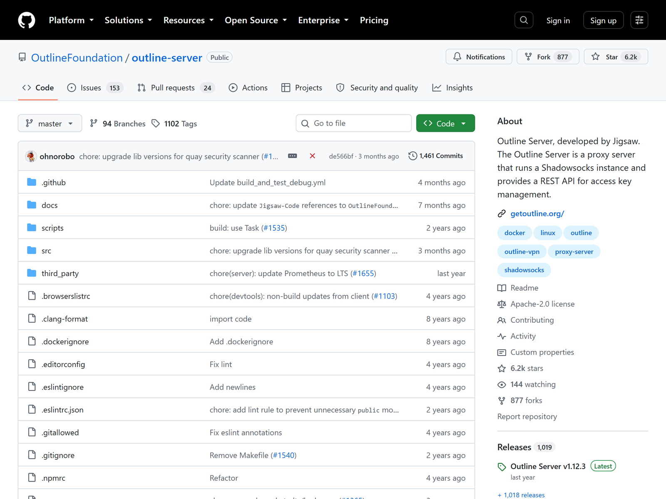This screenshot has height=499, width=666.
Task: Click the .eslintignore file icon
Action: 32,387
